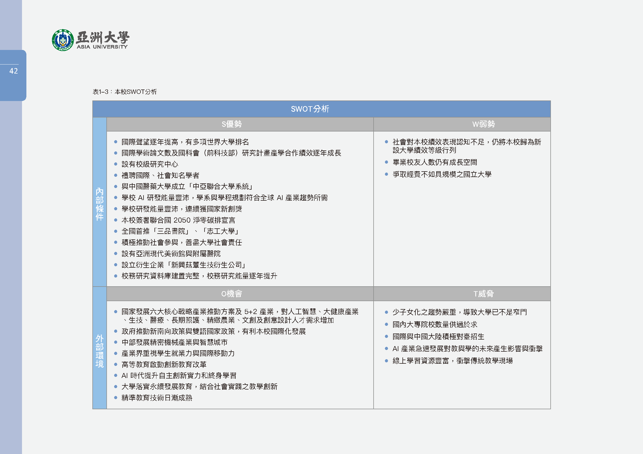The image size is (643, 454).
Task: Click the 亞洲大學 Chinese calligraphy title
Action: click(x=103, y=37)
